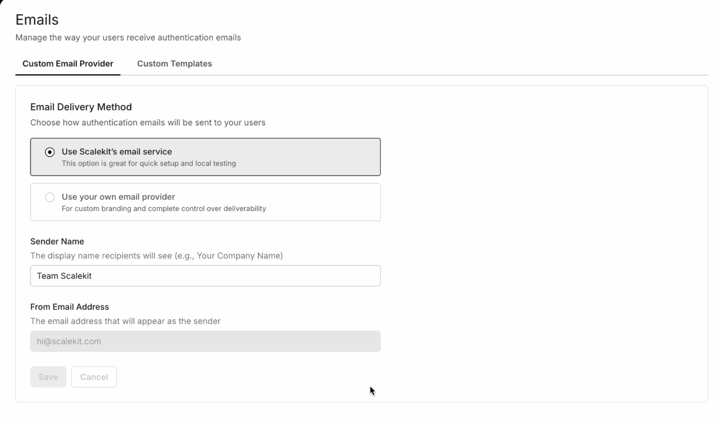Switch to the Custom Email Provider tab
717x425 pixels.
[68, 64]
